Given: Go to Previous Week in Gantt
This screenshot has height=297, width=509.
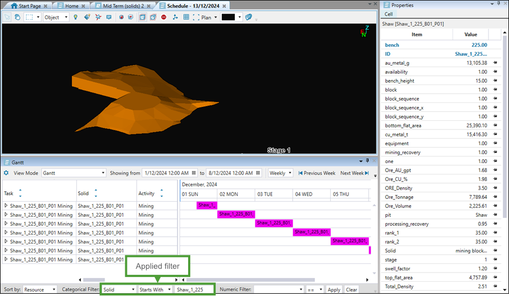Looking at the screenshot, I should [x=316, y=173].
